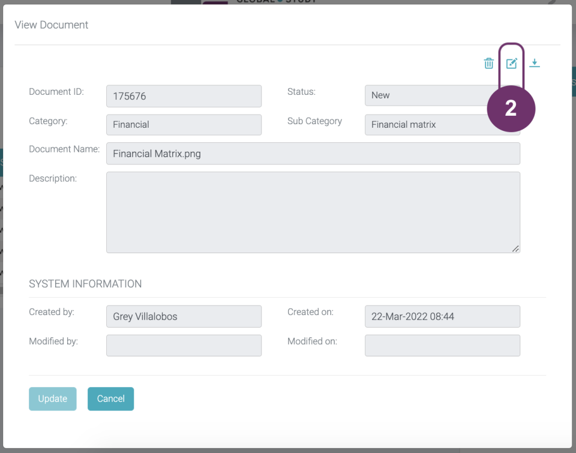This screenshot has height=453, width=576.
Task: Click the trash delete document icon
Action: pos(489,64)
